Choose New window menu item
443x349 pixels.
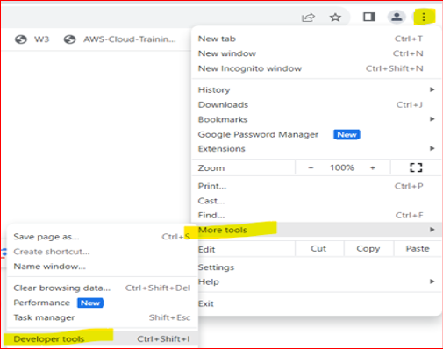point(316,53)
